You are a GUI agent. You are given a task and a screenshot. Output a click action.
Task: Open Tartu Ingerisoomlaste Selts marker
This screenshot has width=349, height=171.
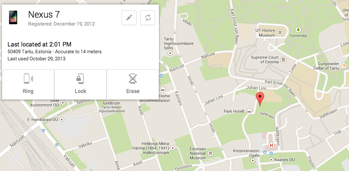tap(170, 53)
